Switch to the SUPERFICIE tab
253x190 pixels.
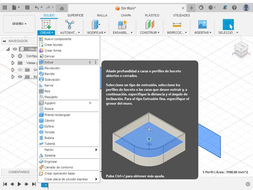[75, 15]
